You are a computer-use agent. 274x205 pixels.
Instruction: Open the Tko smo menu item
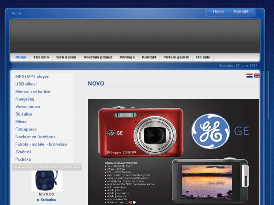41,57
